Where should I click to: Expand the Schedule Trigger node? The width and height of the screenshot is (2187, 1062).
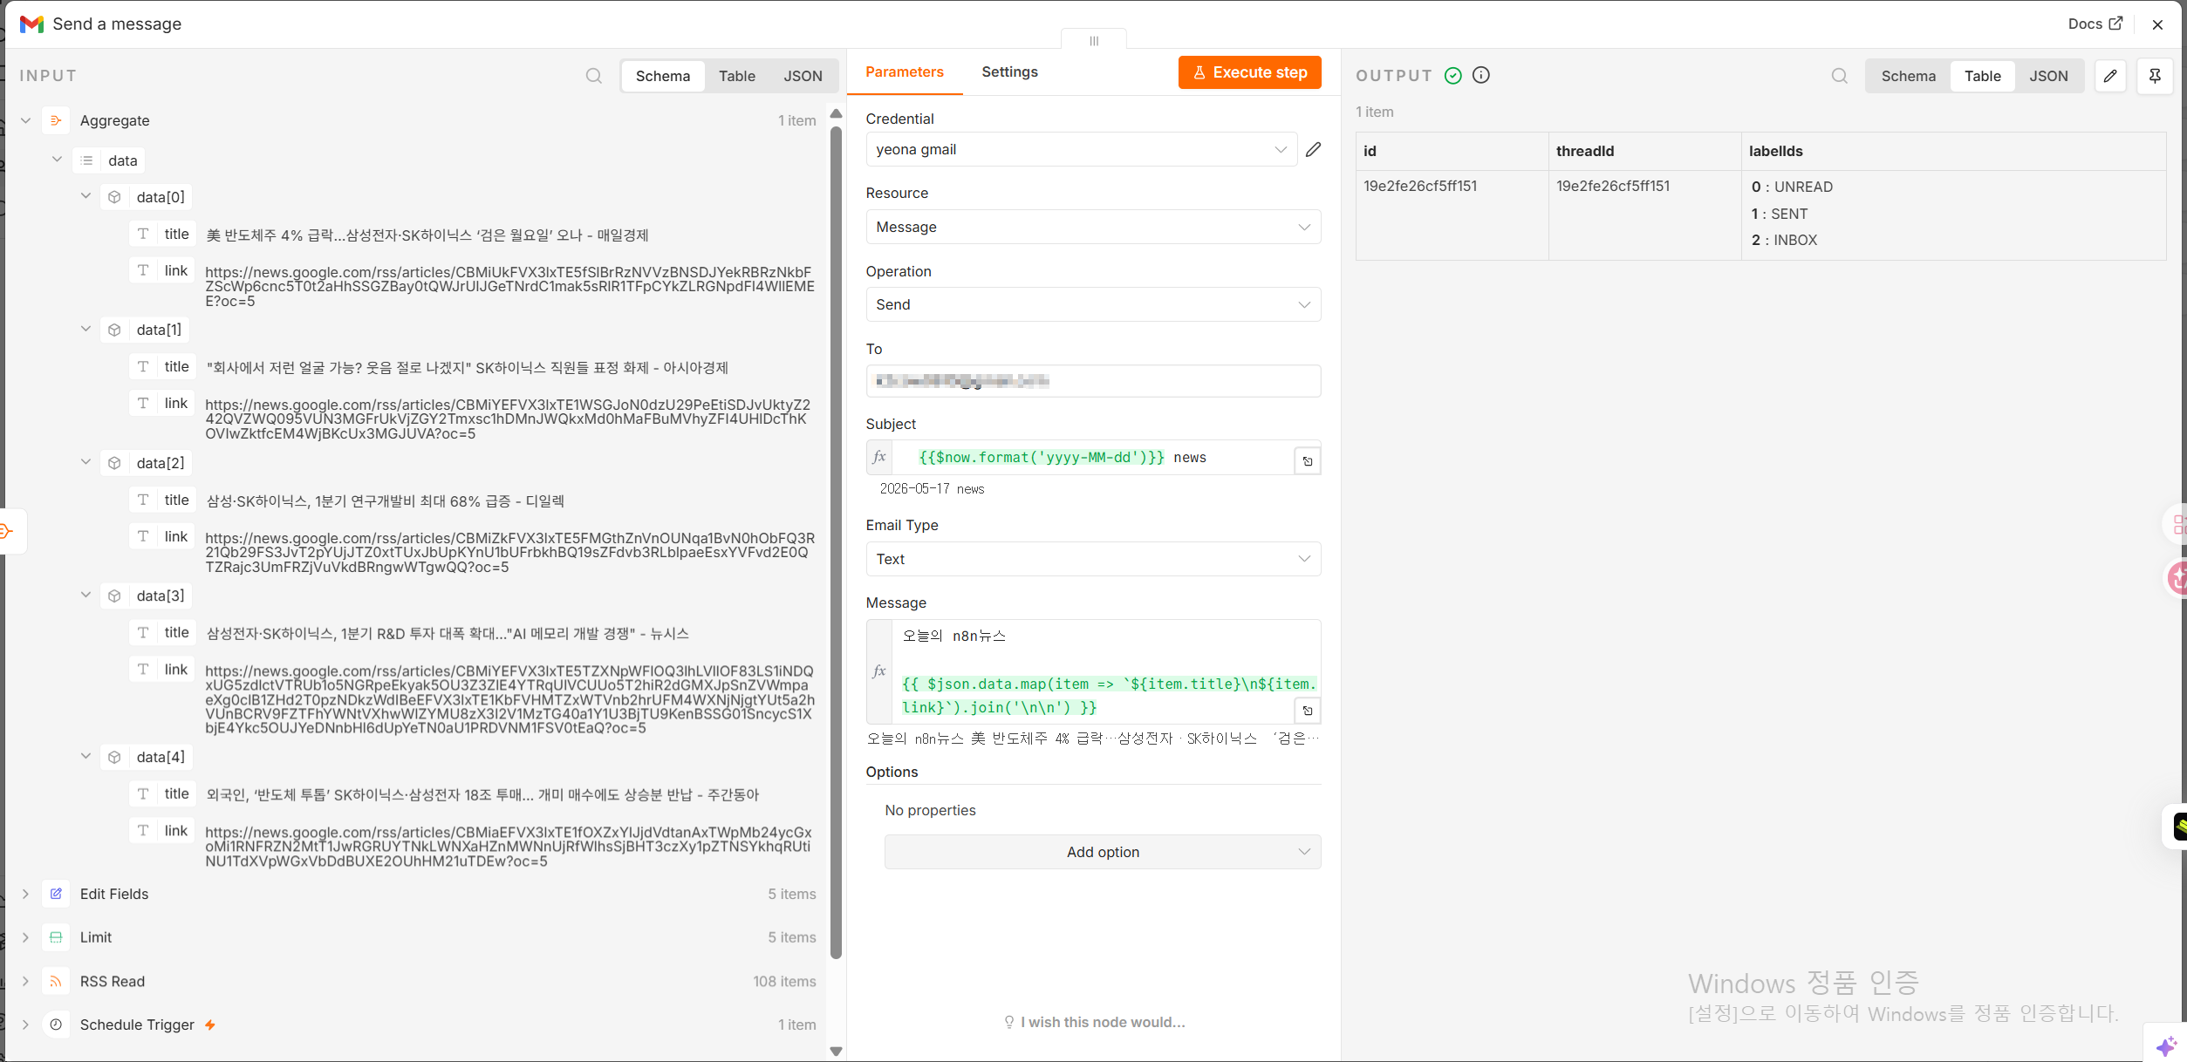click(26, 1025)
